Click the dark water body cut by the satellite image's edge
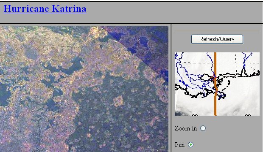Screen dimensions: 263x152 pos(5,95)
